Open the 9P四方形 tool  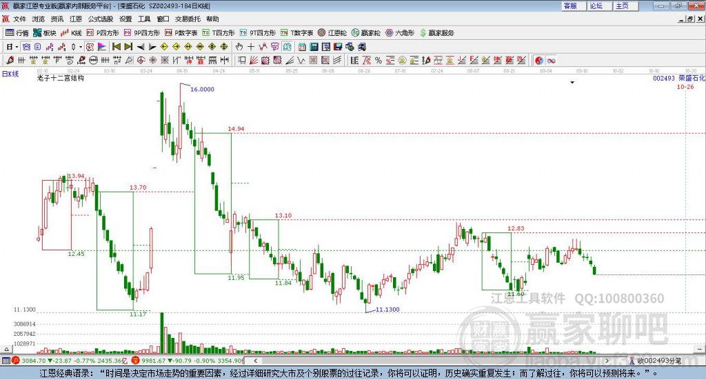pyautogui.click(x=142, y=33)
